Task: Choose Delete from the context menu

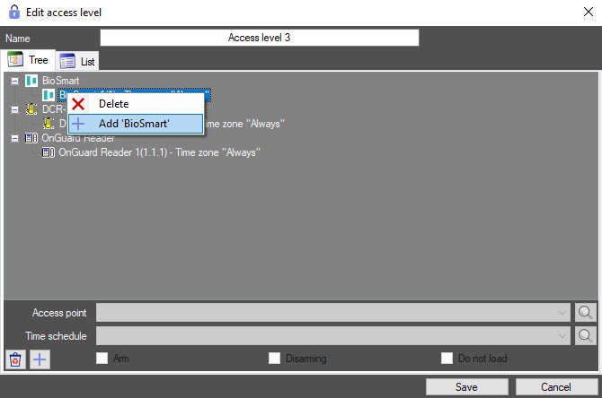Action: tap(136, 104)
